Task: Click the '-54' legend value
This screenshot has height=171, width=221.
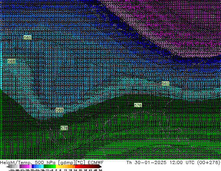Action: pyautogui.click(x=11, y=170)
